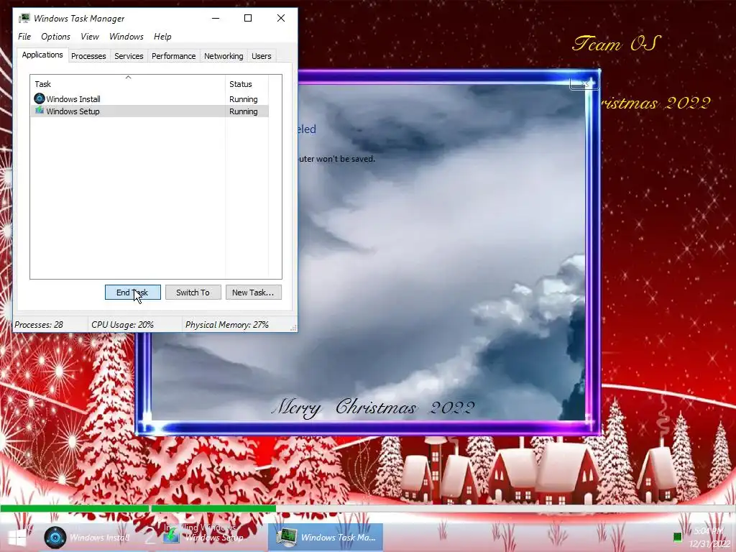Open the View menu
The height and width of the screenshot is (552, 736).
[x=90, y=37]
